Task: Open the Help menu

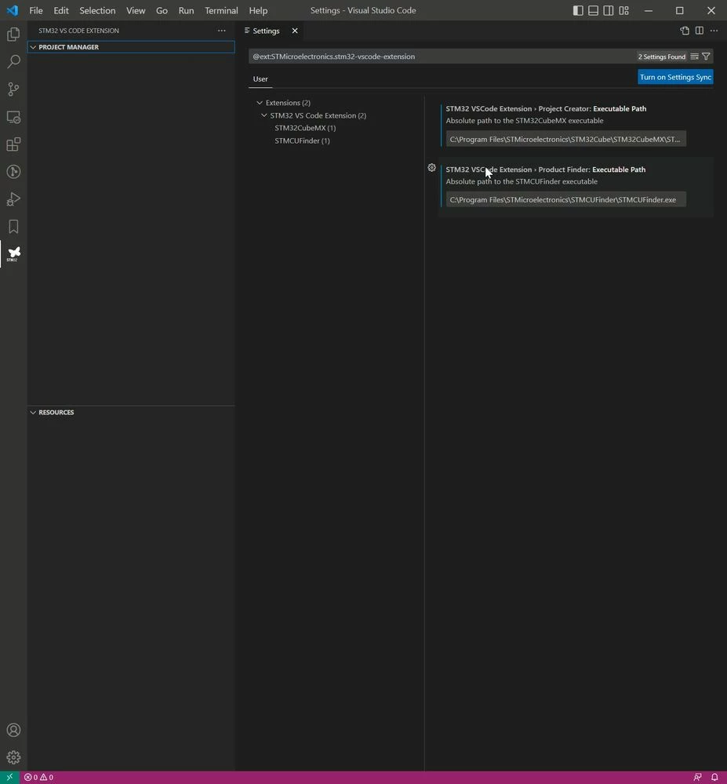Action: click(258, 10)
